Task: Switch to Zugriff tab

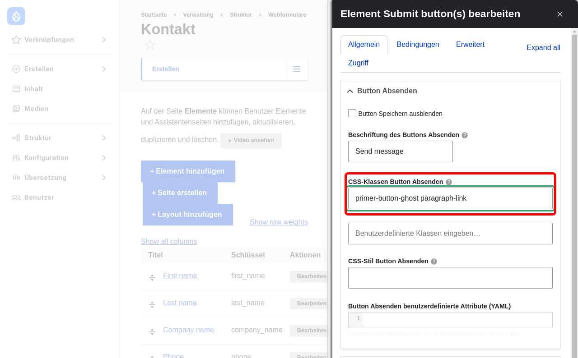Action: coord(358,63)
